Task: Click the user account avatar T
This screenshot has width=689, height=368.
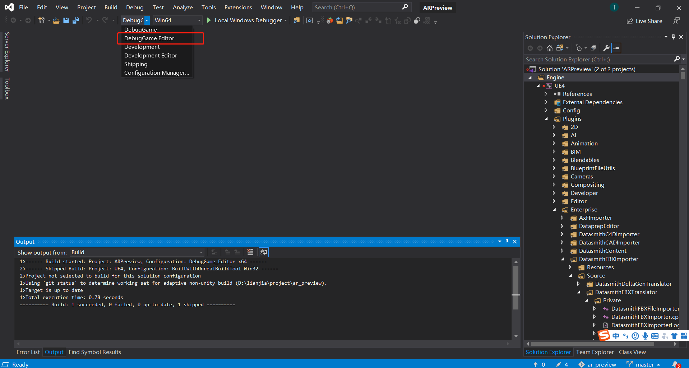Action: point(614,7)
